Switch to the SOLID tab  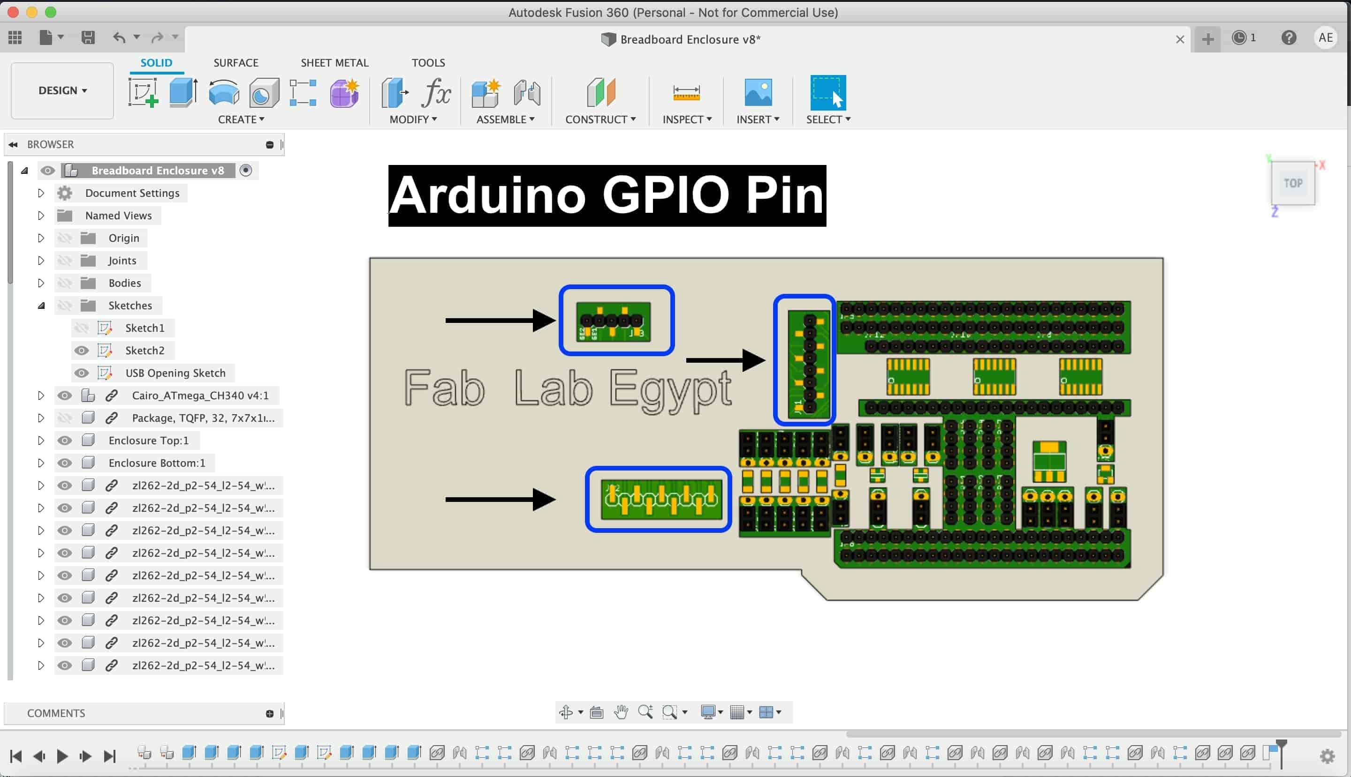pyautogui.click(x=156, y=62)
